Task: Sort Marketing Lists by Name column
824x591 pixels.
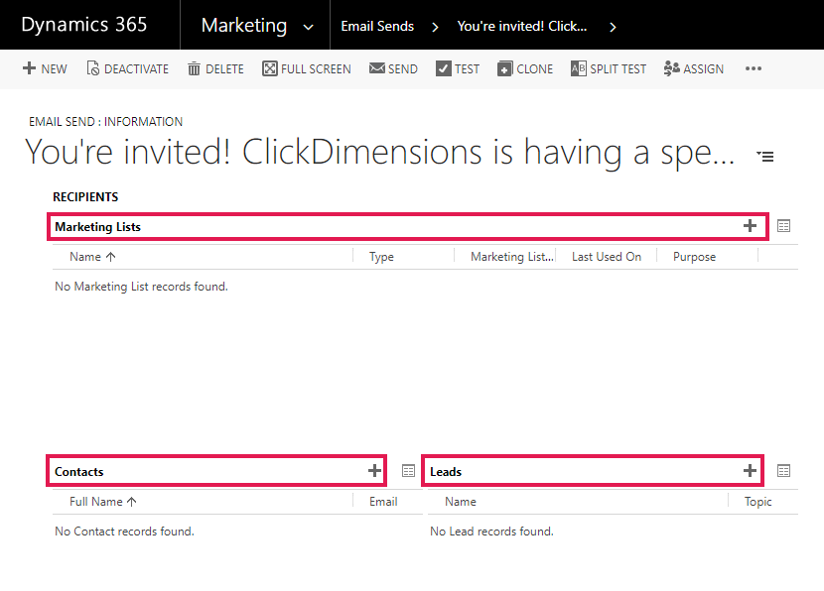Action: tap(92, 257)
